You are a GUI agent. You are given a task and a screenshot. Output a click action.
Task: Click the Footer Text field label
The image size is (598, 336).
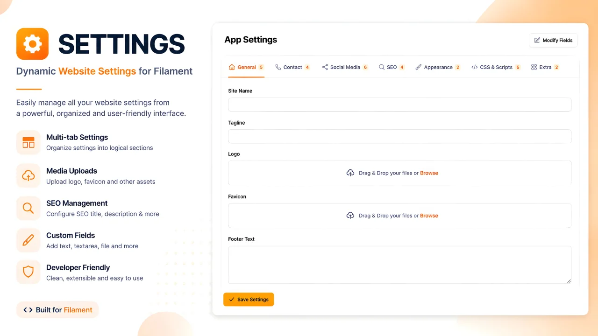(241, 239)
